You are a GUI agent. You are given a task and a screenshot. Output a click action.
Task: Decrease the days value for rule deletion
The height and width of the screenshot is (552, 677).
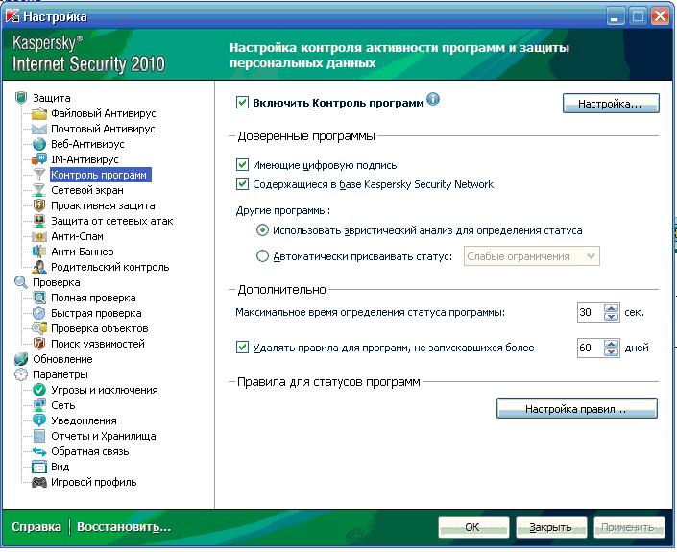611,352
